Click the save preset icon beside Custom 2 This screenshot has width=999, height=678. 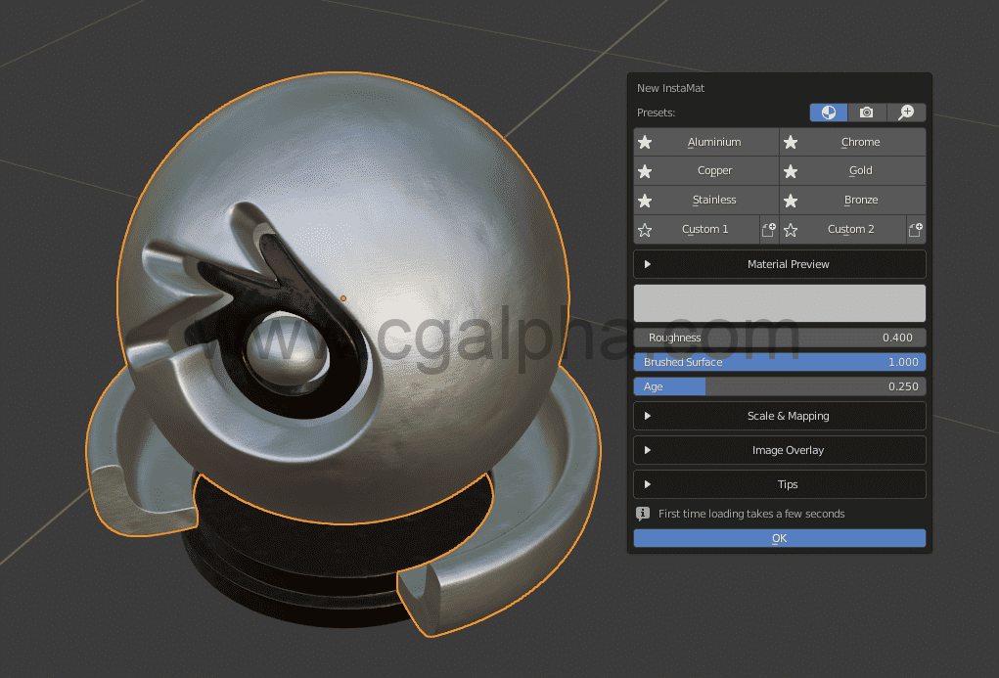915,229
